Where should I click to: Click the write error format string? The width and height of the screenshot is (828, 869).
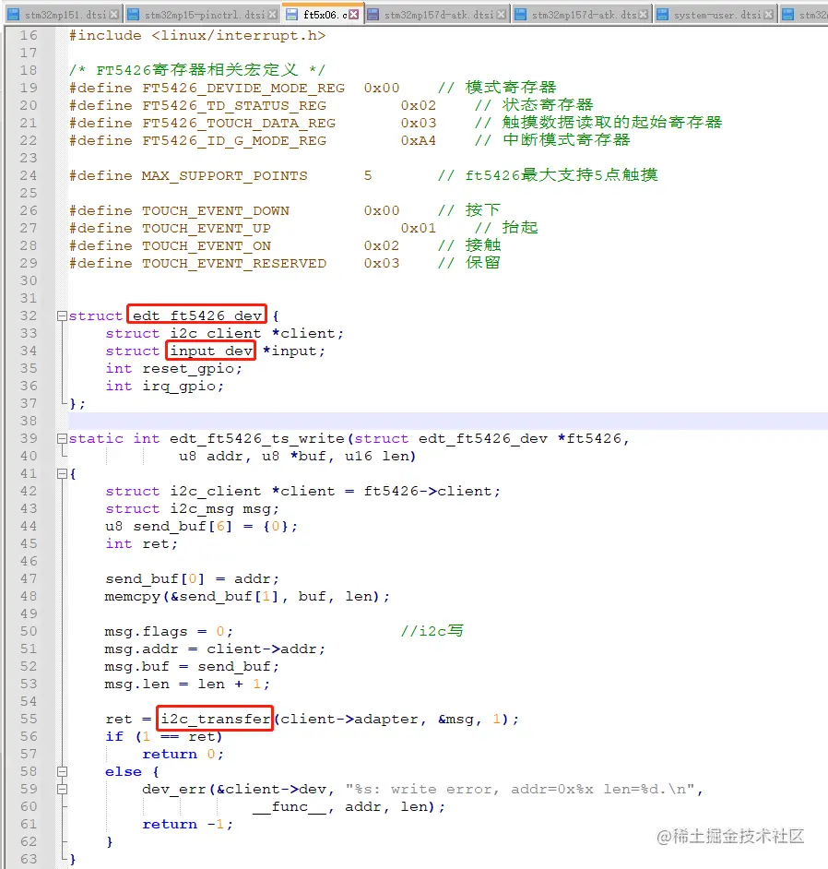pos(519,789)
